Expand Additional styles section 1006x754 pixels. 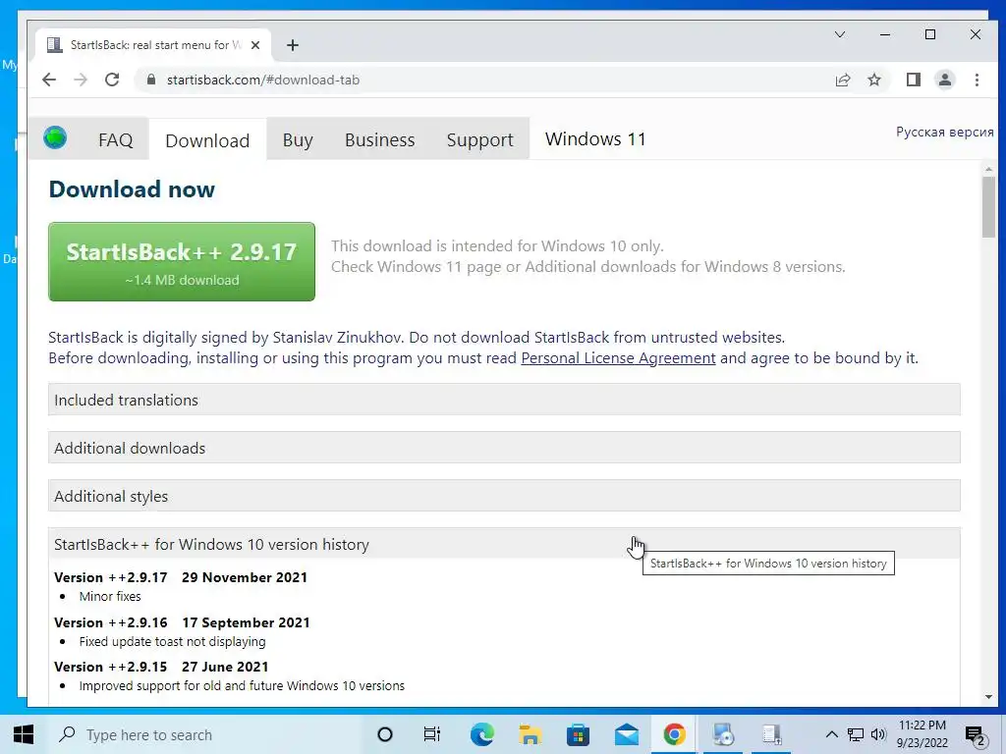tap(504, 496)
